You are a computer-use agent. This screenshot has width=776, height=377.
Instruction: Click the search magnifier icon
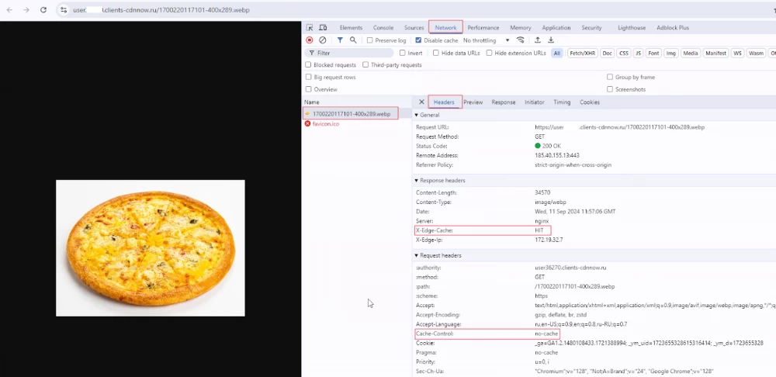[353, 40]
